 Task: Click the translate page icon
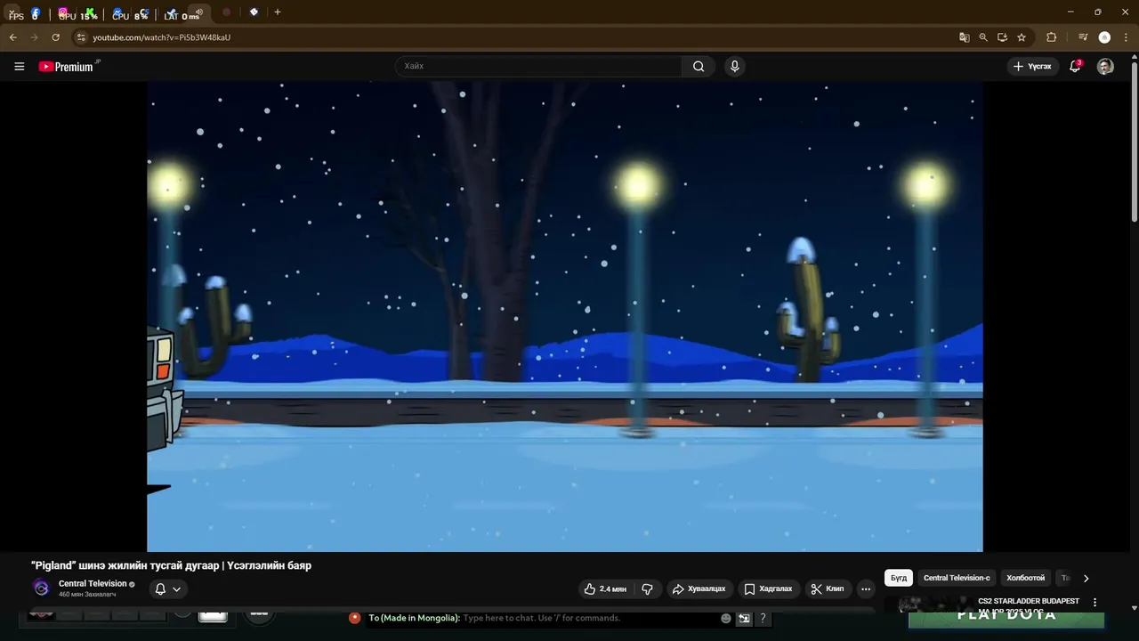point(964,37)
